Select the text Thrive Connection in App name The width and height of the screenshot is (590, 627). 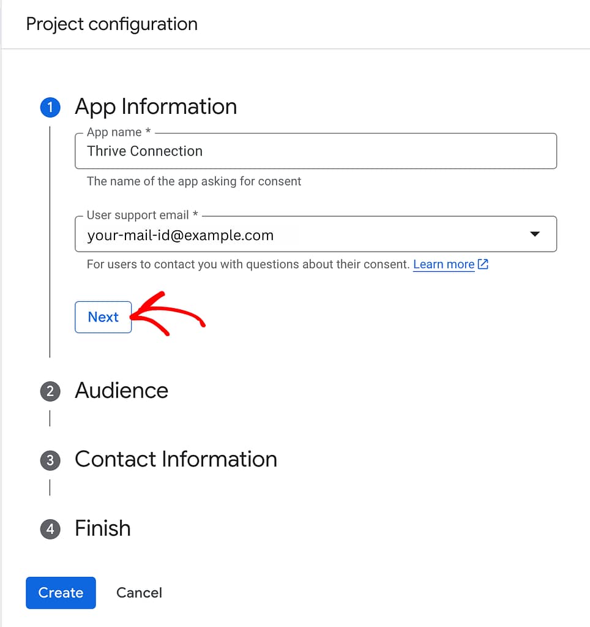[144, 151]
